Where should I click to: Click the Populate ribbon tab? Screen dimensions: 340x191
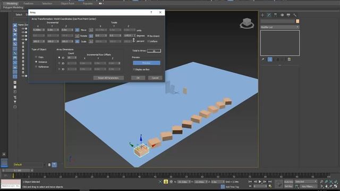[88, 4]
